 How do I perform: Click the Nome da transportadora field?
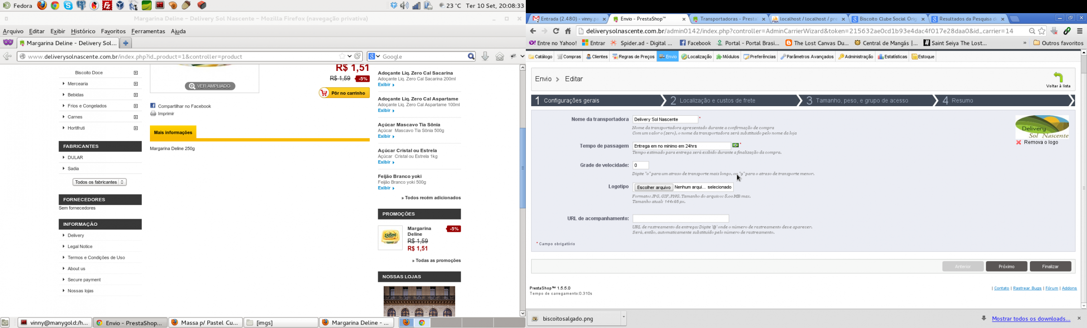click(665, 119)
